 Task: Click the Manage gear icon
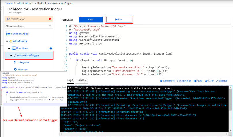15,69
